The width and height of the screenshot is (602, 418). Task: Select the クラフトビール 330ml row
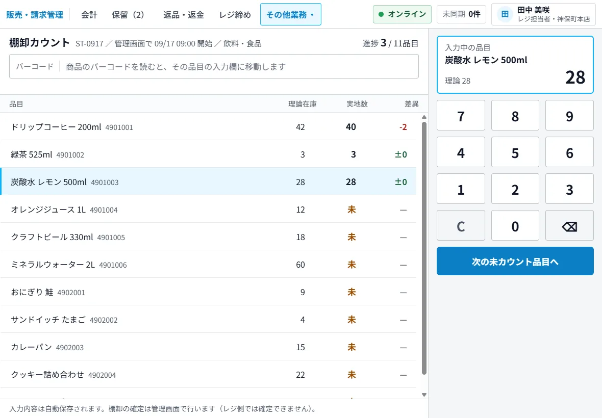(x=209, y=237)
